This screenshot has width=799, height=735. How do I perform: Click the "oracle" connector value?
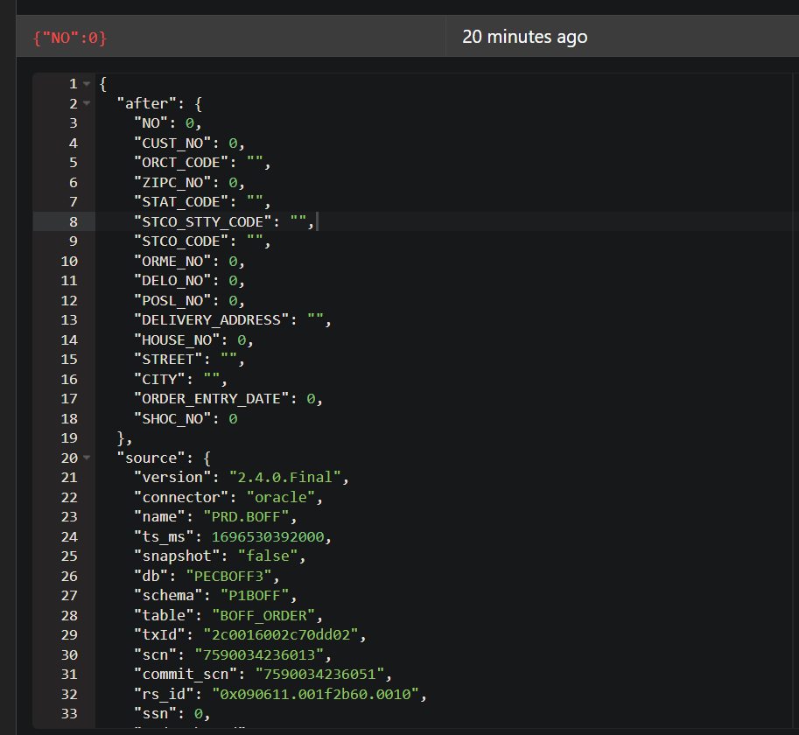[281, 498]
